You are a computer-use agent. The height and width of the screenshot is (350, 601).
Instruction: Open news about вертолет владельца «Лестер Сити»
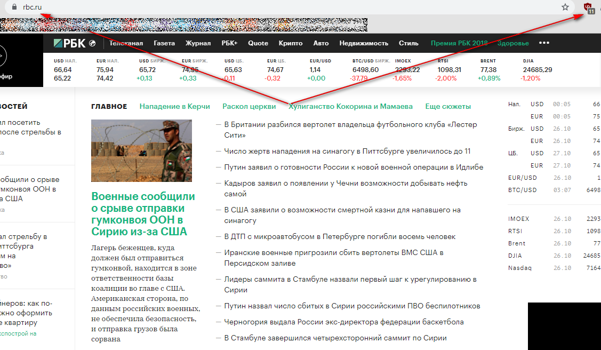pos(350,130)
